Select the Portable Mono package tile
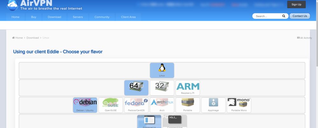The image size is (318, 128). tap(239, 105)
